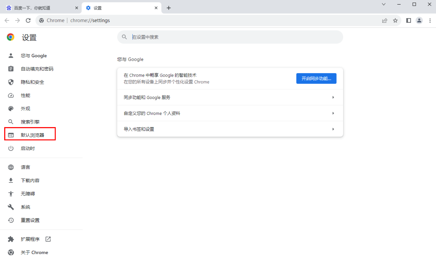
Task: Open 系统 settings section
Action: pyautogui.click(x=25, y=207)
